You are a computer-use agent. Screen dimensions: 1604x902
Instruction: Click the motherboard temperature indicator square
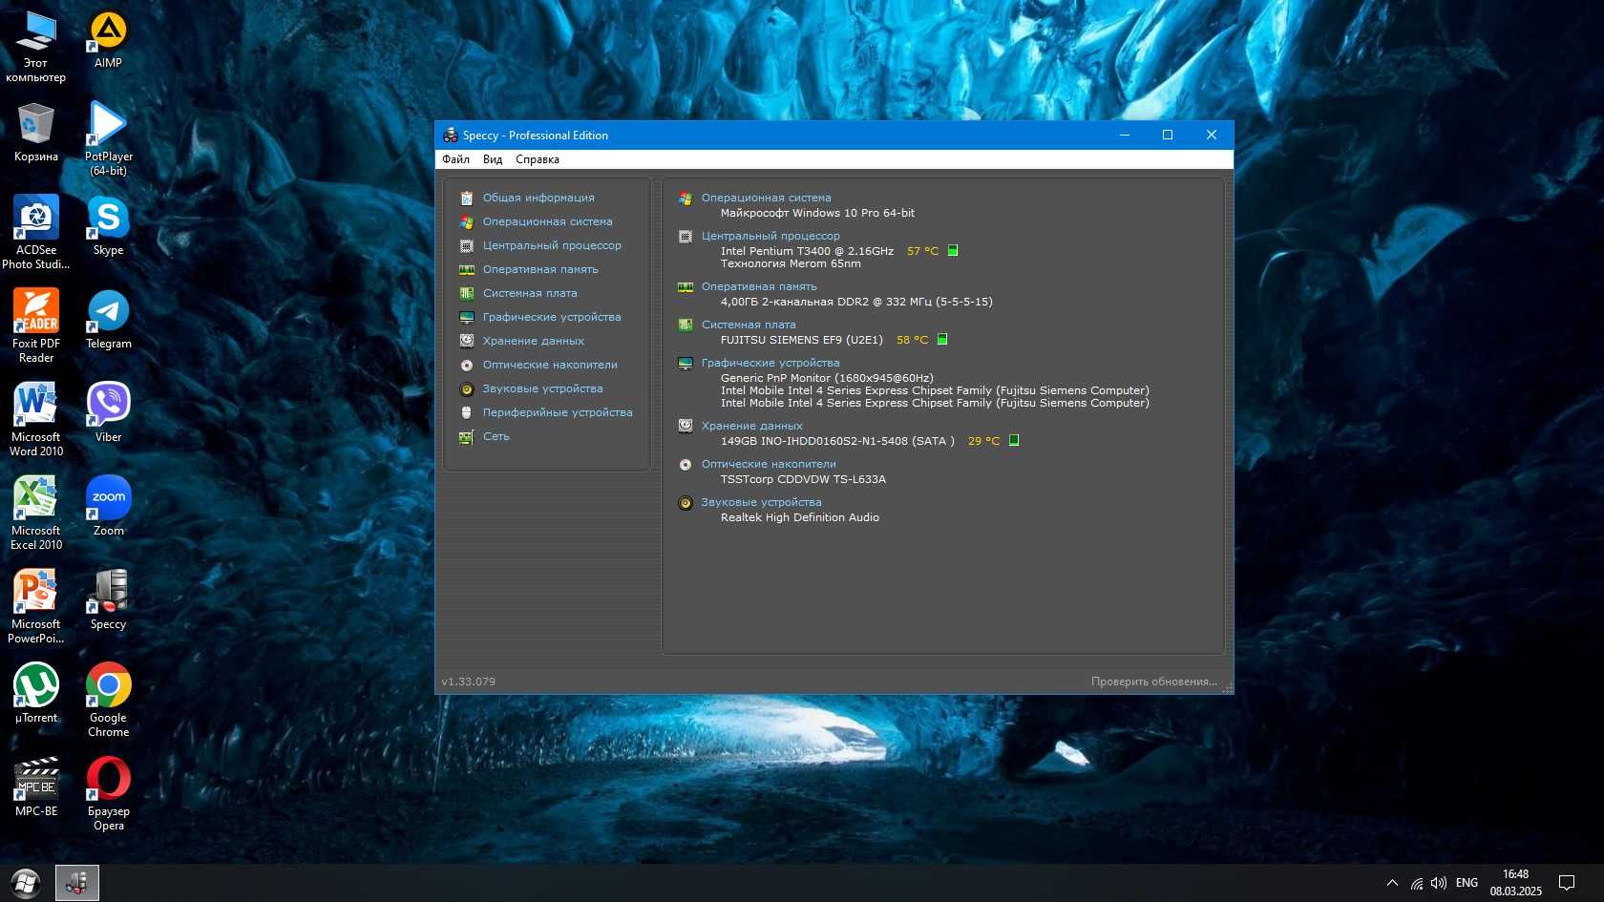tap(942, 339)
